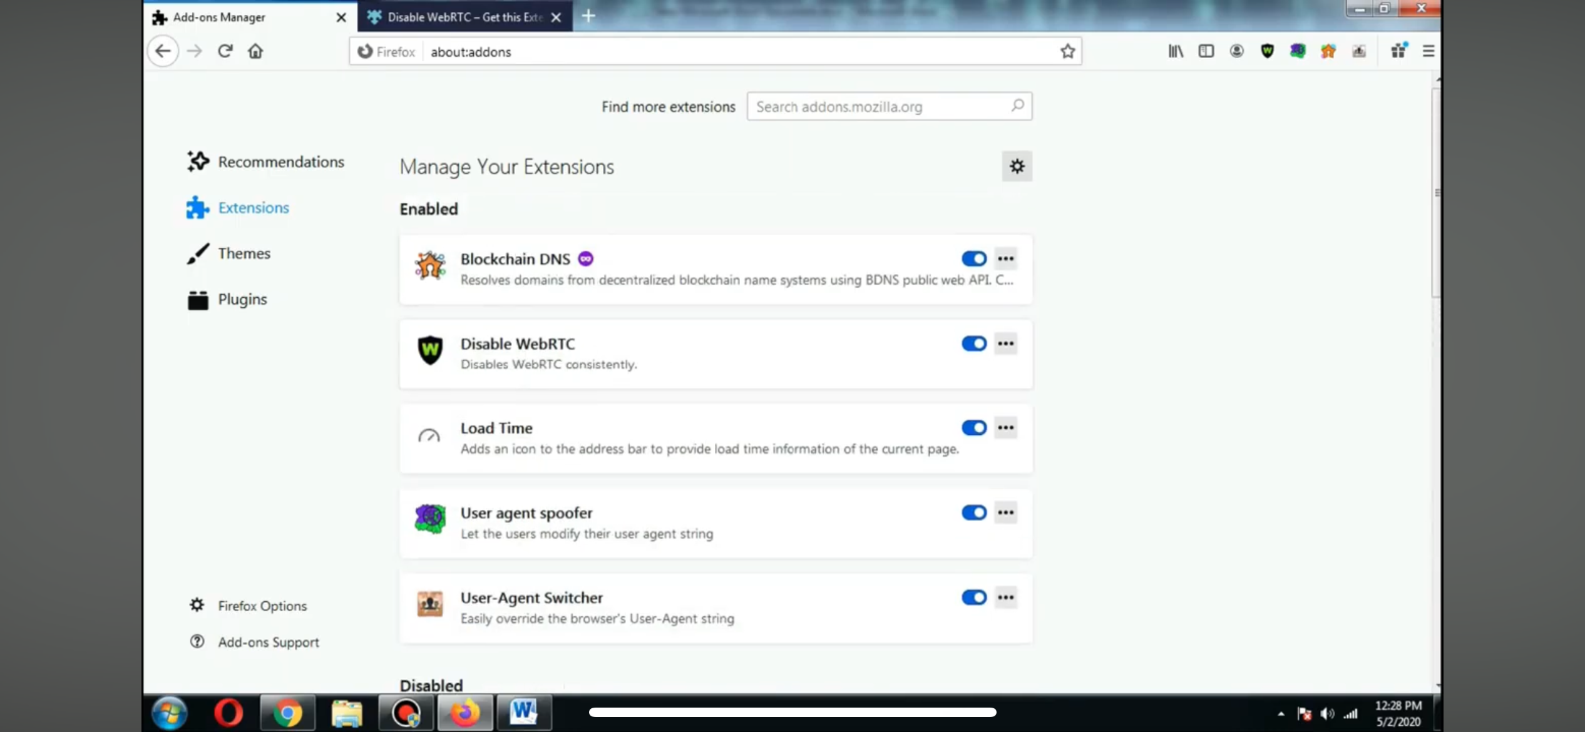Click the search magnifier in addons search
The height and width of the screenshot is (732, 1585).
[x=1017, y=106]
